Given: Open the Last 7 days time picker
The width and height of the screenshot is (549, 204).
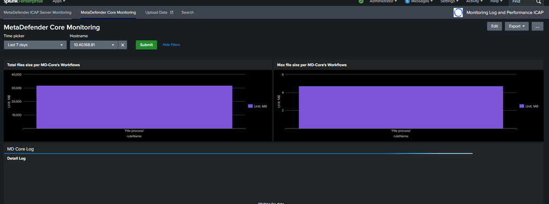Looking at the screenshot, I should (35, 45).
